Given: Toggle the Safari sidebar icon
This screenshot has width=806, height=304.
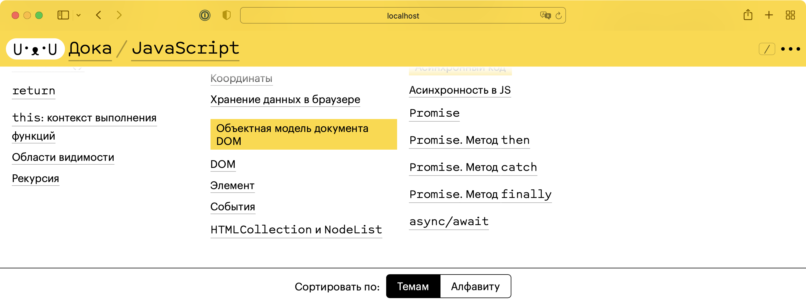Looking at the screenshot, I should (63, 15).
